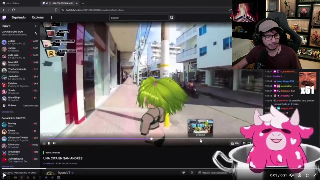
Task: Open the outer video player settings gear
Action: pos(299,175)
